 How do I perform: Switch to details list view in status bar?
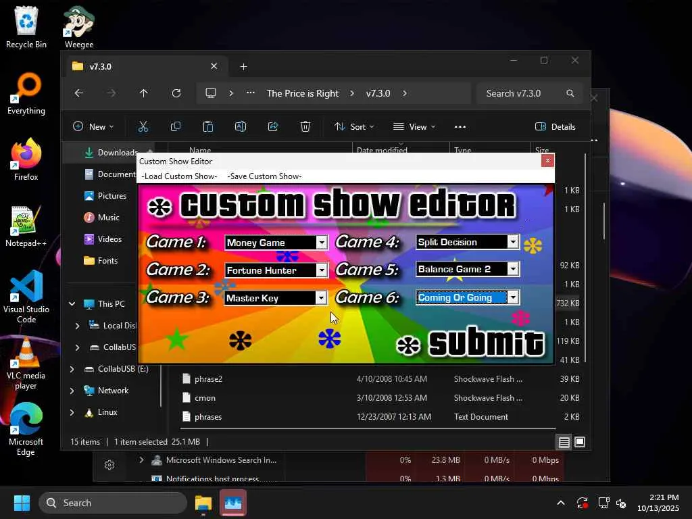[x=564, y=442]
